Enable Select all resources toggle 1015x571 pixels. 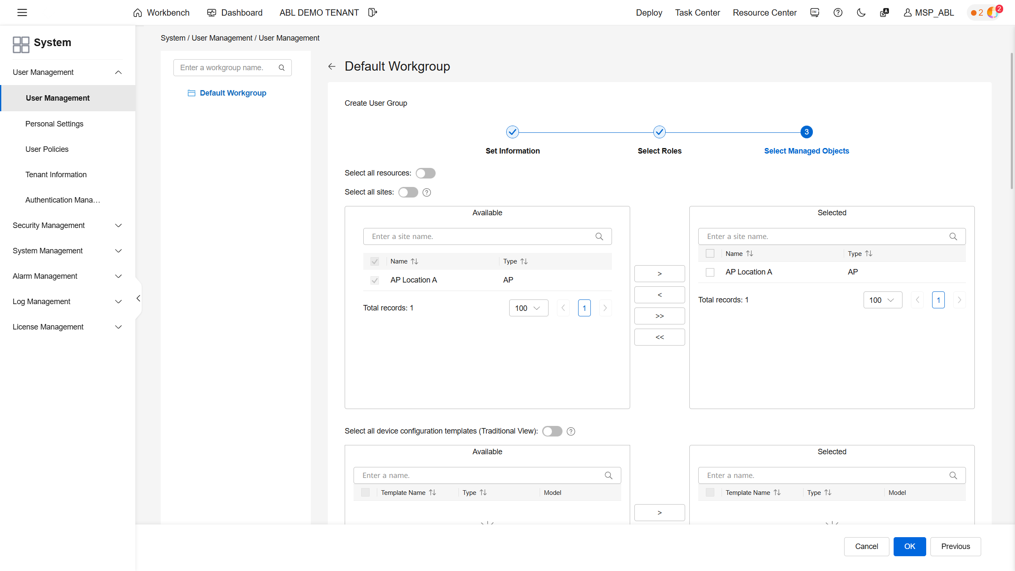425,173
